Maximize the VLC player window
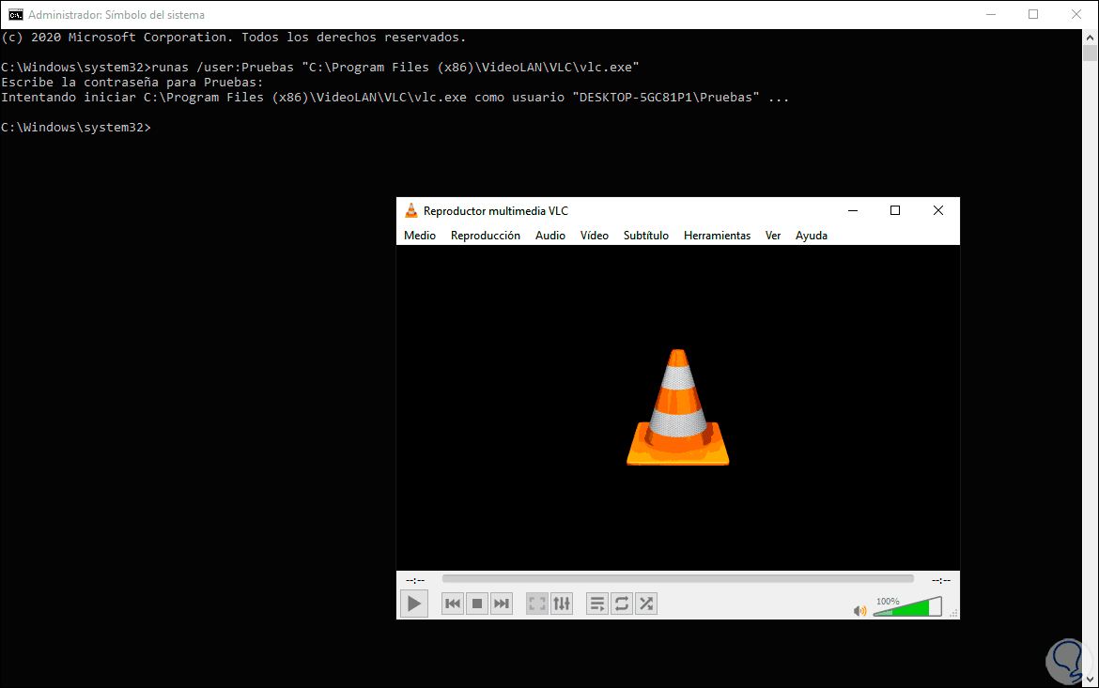Viewport: 1099px width, 688px height. pos(895,210)
